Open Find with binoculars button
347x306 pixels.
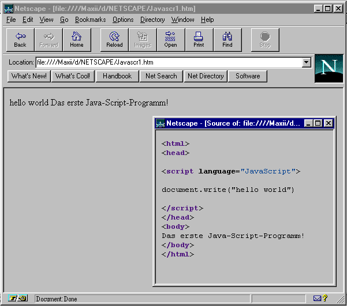tap(227, 40)
